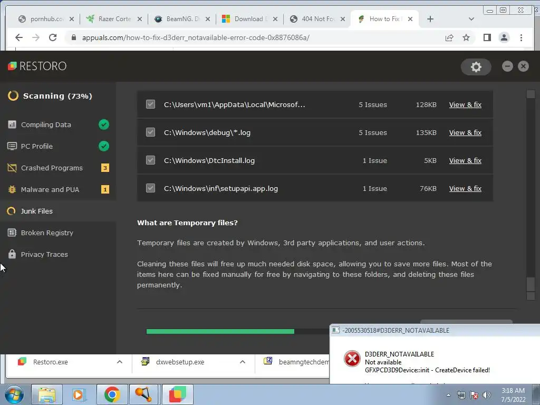Screen dimensions: 540x405
Task: Open Windows Media Player taskbar icon
Action: (79, 394)
